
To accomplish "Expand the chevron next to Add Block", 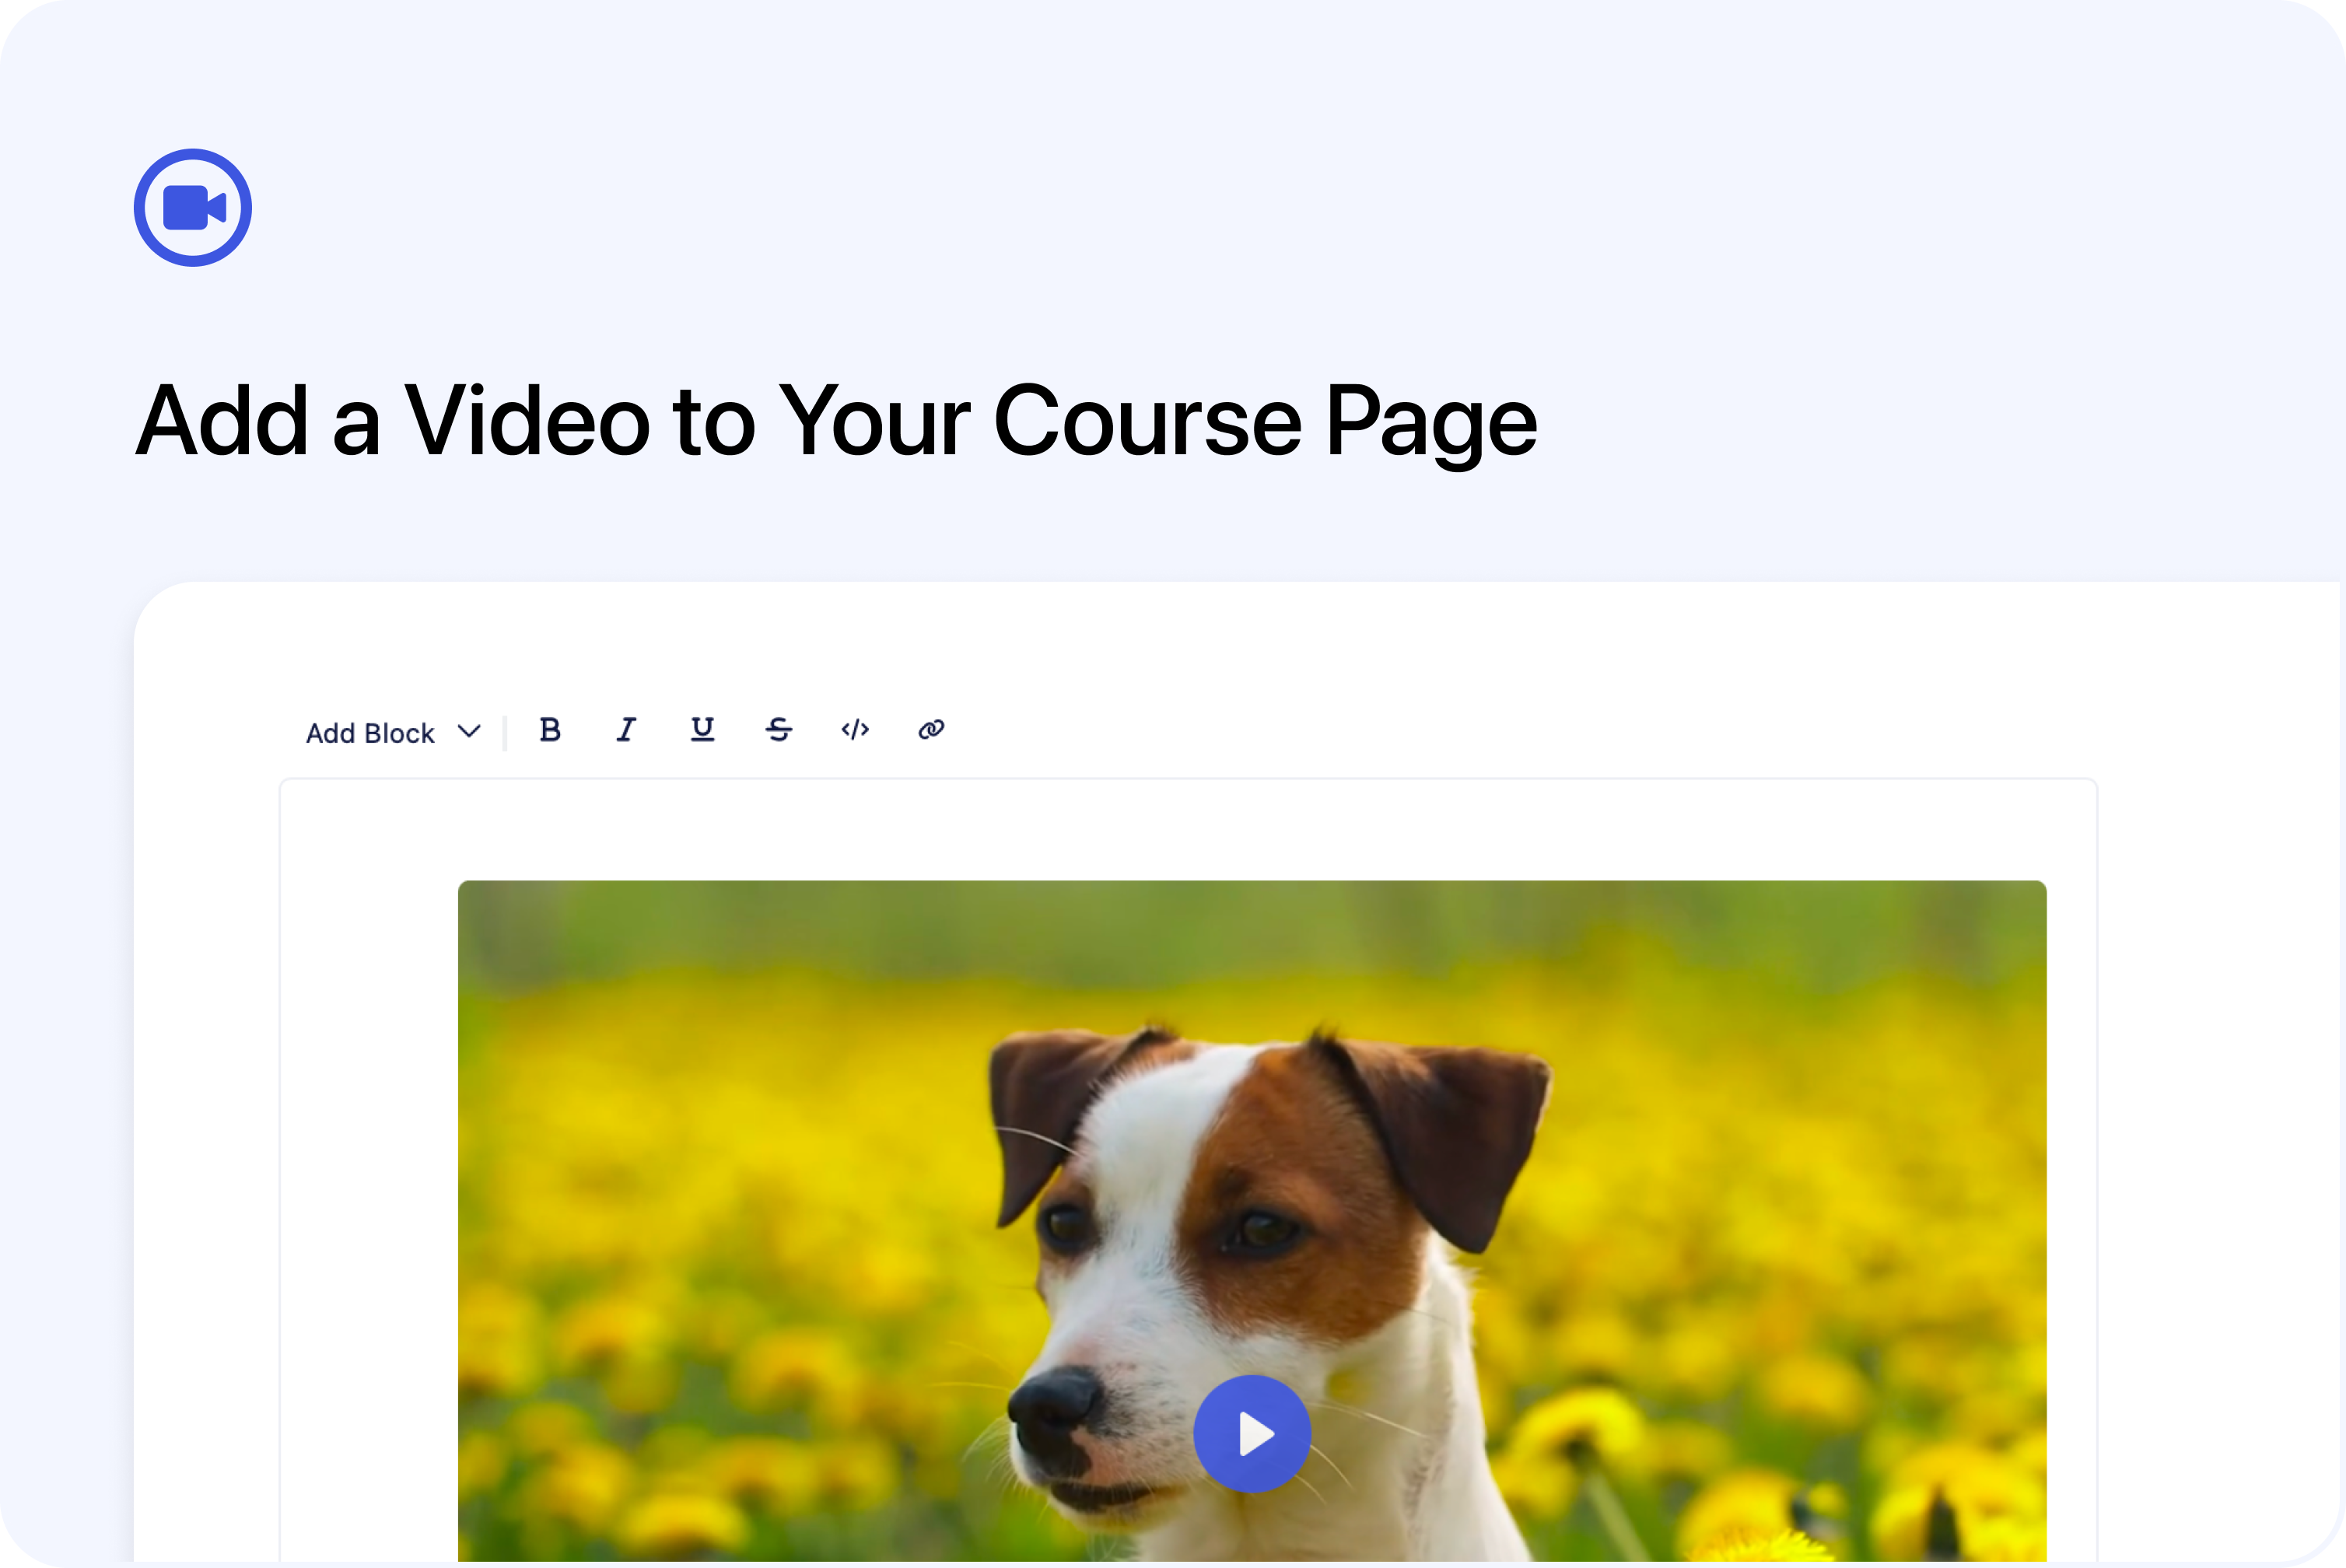I will click(x=469, y=732).
